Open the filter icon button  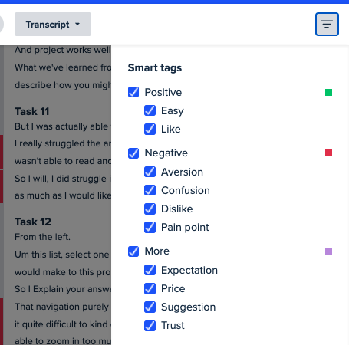tap(327, 24)
